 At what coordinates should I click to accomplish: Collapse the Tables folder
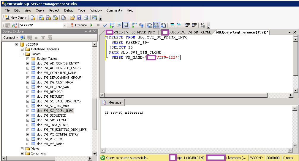23,54
